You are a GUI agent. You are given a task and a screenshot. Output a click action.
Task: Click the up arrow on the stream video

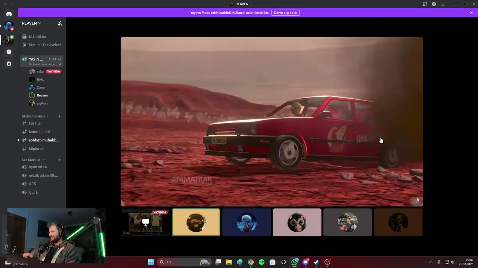418,200
